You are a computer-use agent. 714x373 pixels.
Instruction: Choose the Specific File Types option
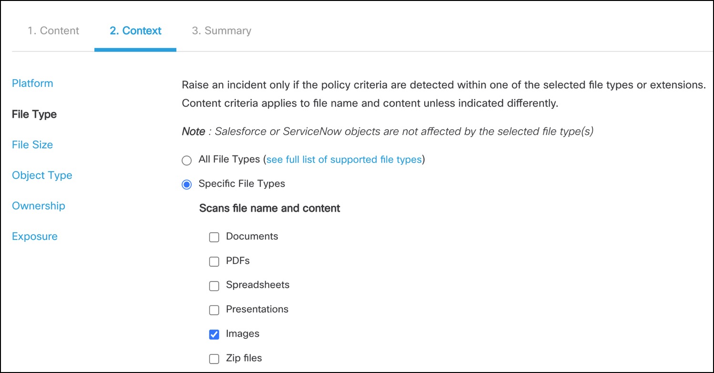pos(187,185)
